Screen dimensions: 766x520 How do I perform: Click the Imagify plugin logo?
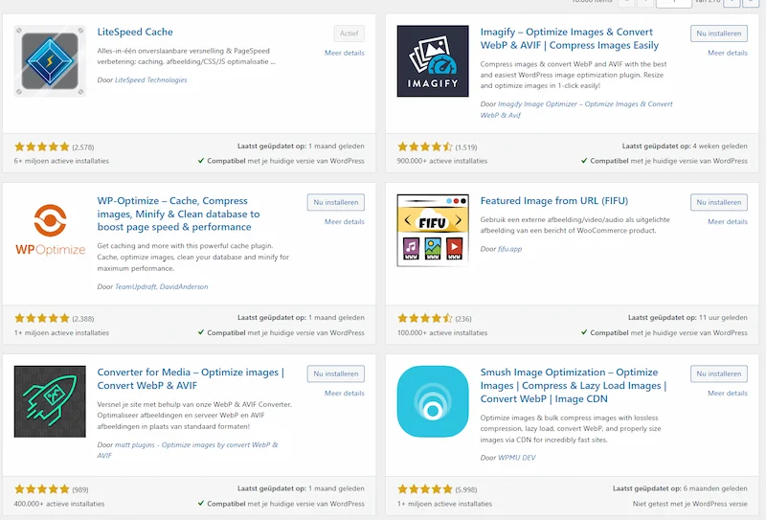click(x=433, y=61)
